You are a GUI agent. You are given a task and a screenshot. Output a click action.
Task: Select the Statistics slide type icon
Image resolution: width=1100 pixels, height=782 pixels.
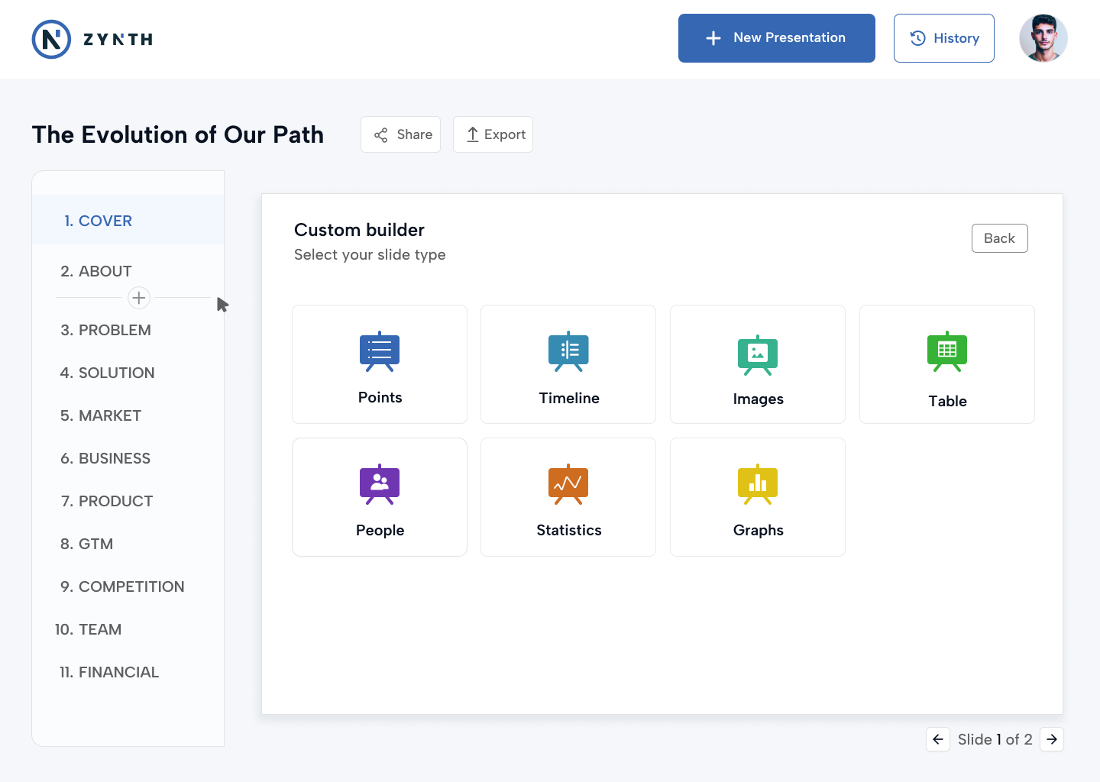(568, 484)
